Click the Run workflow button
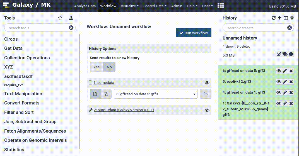The width and height of the screenshot is (299, 156). 194,33
